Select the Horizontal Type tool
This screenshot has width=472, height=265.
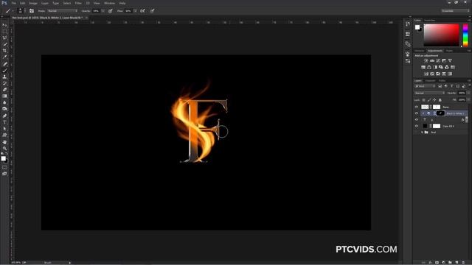pos(4,122)
